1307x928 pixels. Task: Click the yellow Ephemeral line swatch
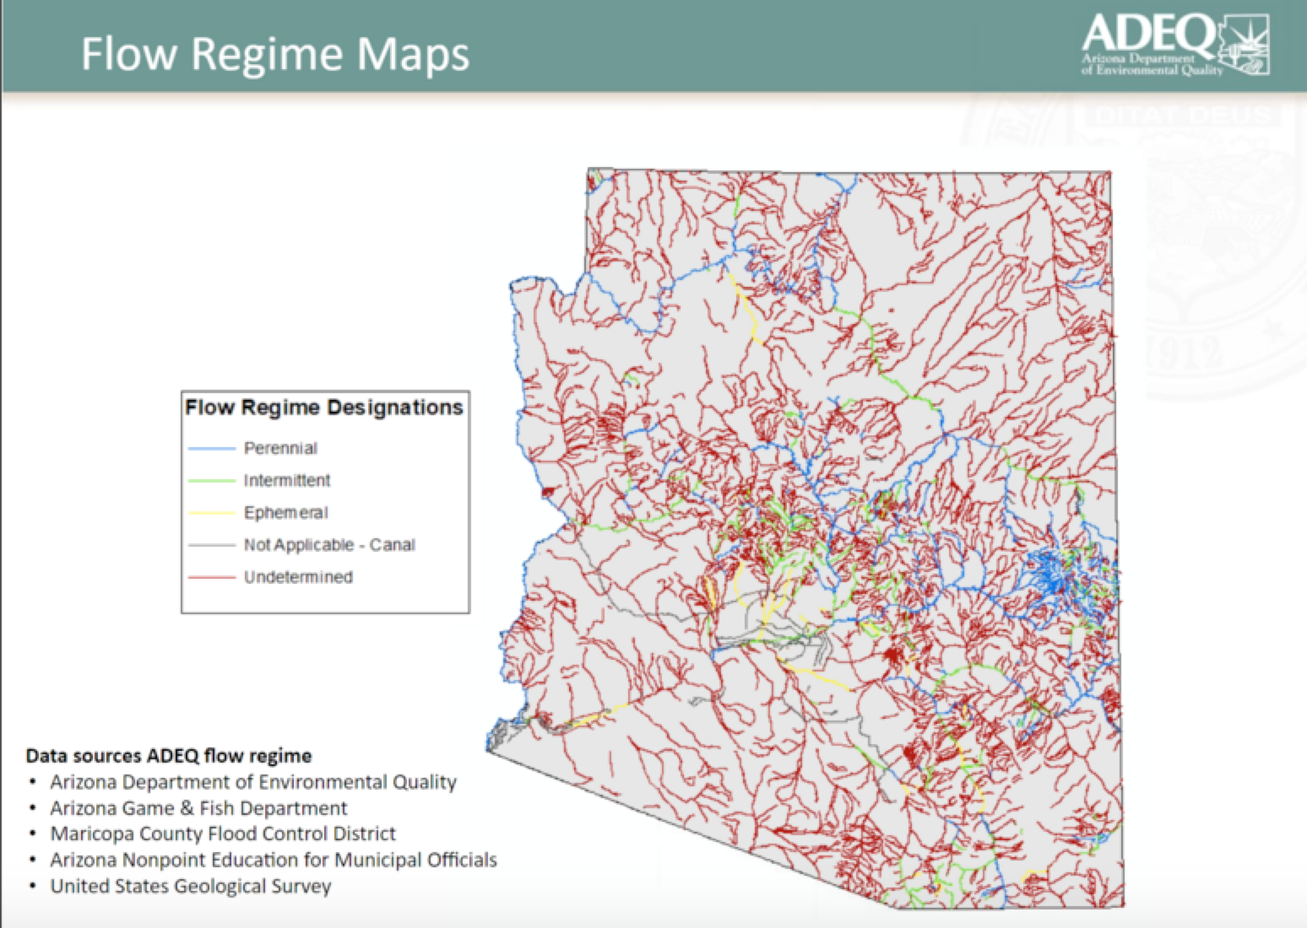[211, 512]
